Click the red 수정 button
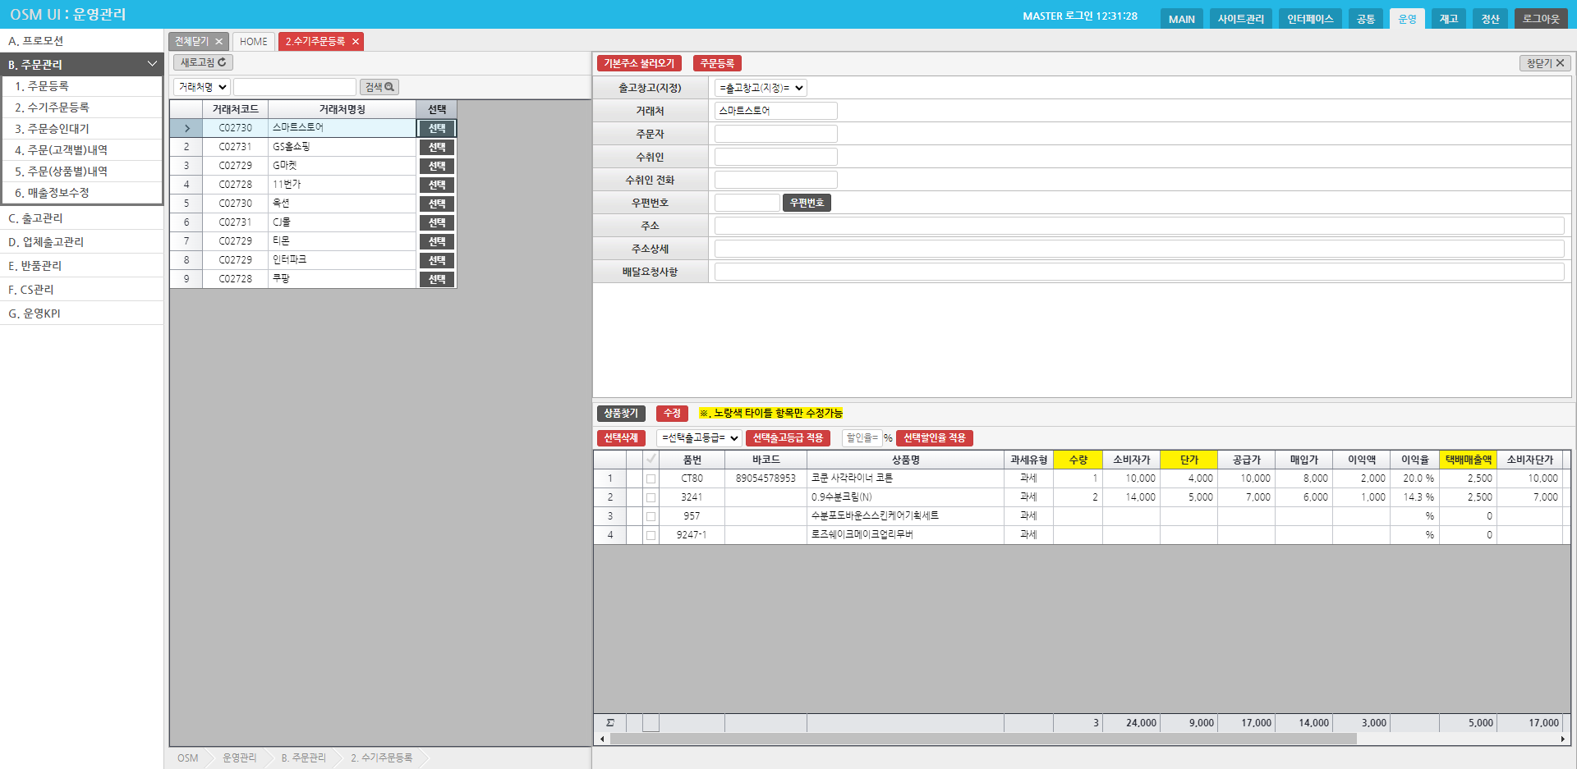 click(x=672, y=414)
